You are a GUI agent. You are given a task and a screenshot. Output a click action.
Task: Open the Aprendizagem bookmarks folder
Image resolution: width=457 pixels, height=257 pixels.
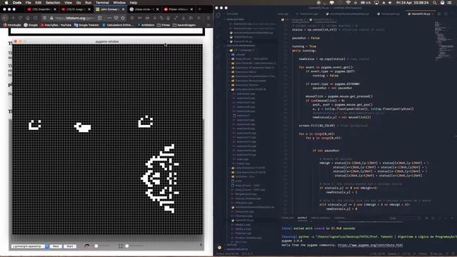point(184,25)
